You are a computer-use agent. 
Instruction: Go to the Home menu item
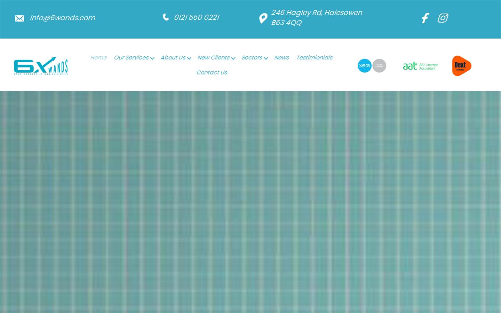(98, 58)
